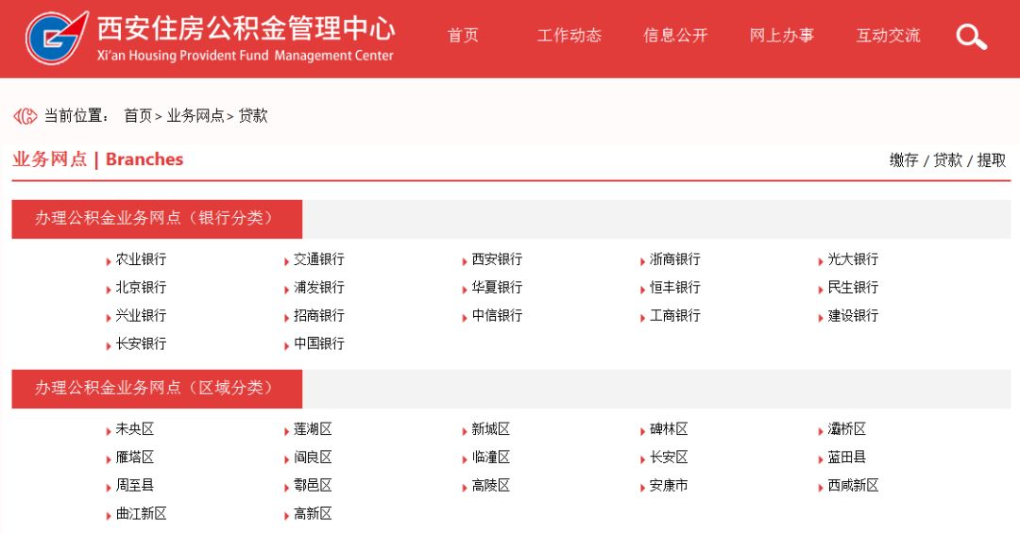Open the 长安银行 branch list

(x=141, y=343)
